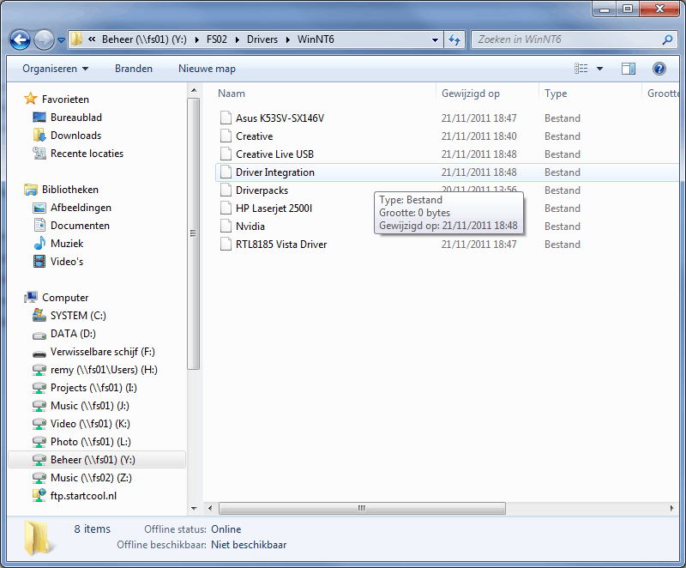Select the Creative Live USB file
Image resolution: width=686 pixels, height=568 pixels.
274,154
